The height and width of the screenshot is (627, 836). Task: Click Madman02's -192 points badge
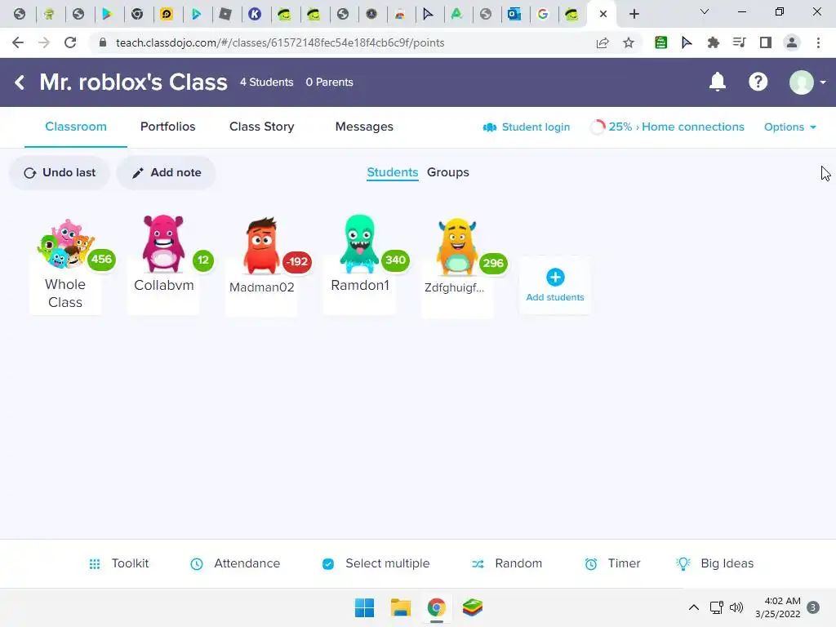pyautogui.click(x=297, y=262)
